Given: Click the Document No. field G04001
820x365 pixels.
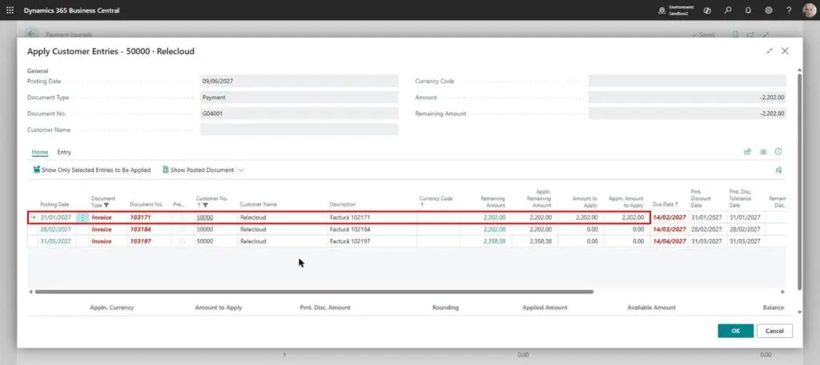Looking at the screenshot, I should (x=299, y=114).
